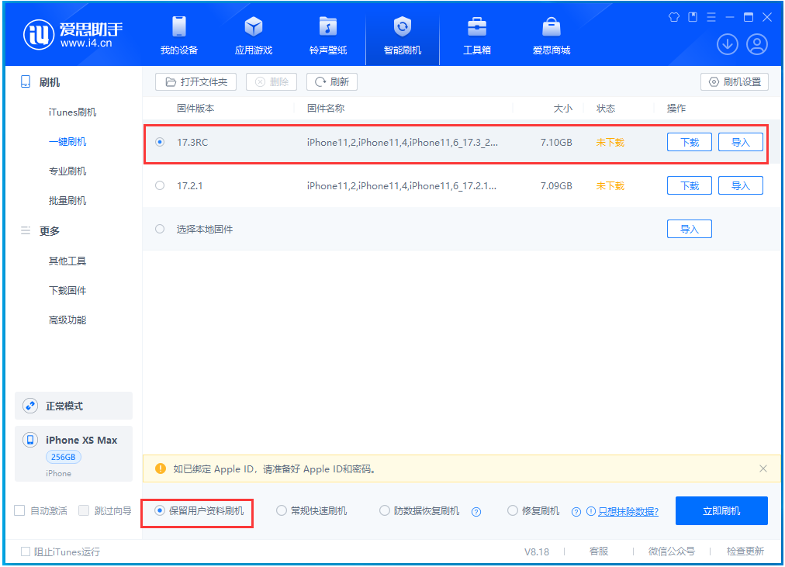The width and height of the screenshot is (785, 567).
Task: Expand the 更多 sidebar section
Action: 49,230
